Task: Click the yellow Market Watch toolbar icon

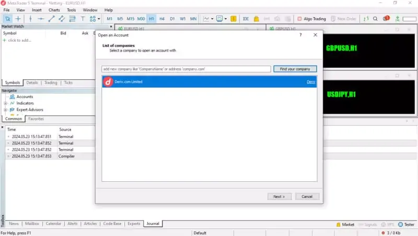Action: tap(234, 19)
